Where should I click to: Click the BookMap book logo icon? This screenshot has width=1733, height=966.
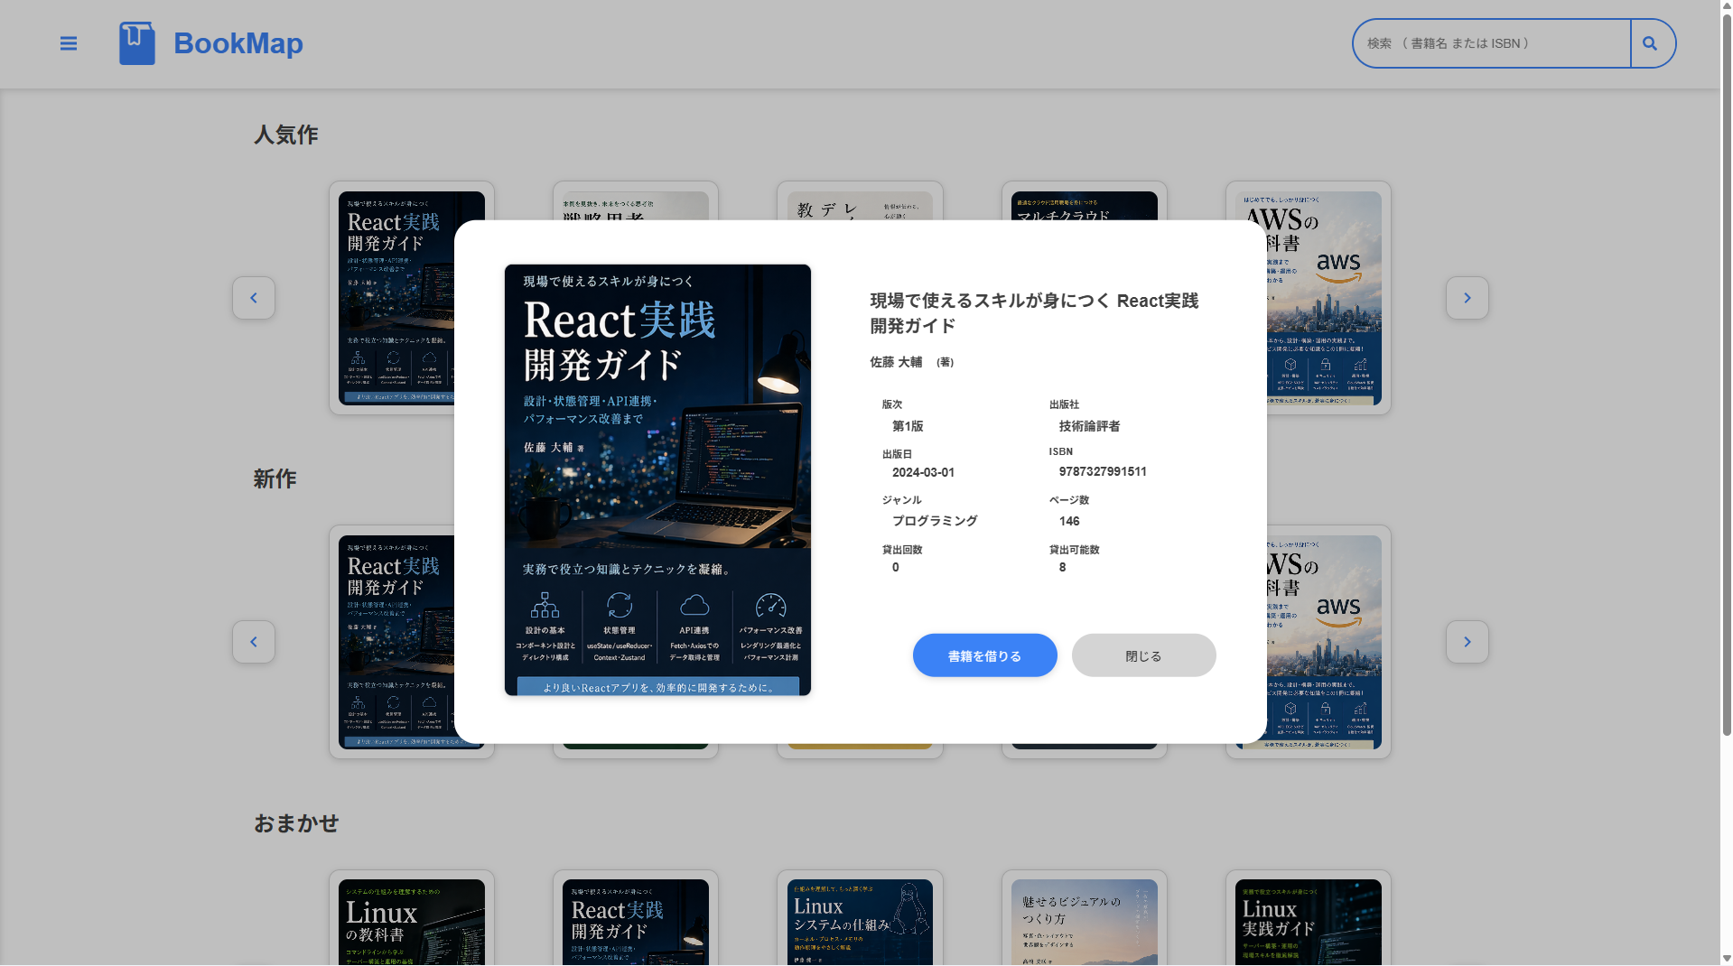[137, 43]
